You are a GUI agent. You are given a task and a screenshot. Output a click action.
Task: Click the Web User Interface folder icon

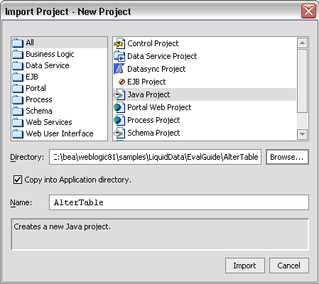coord(18,133)
